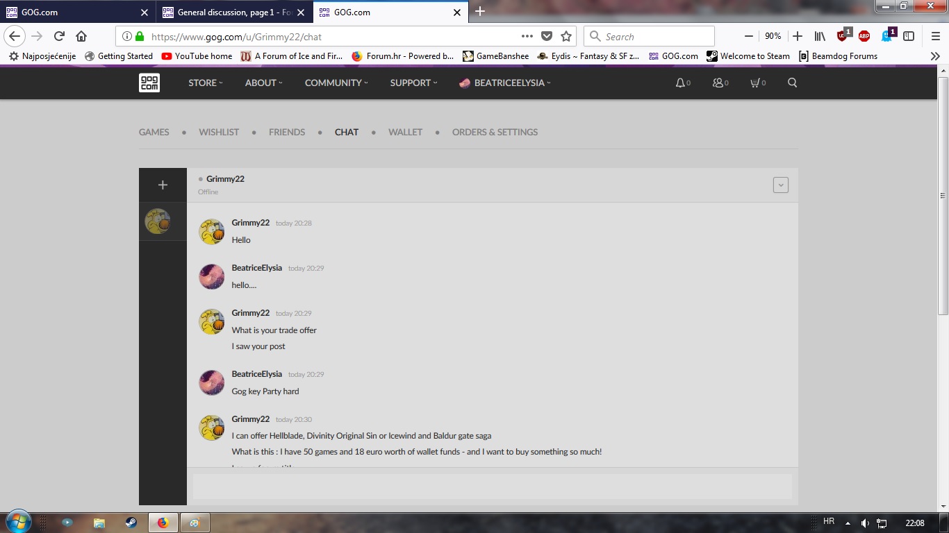Open the Eydis Fantasy & SF bookmark
Viewport: 949px width, 533px height.
pyautogui.click(x=588, y=56)
